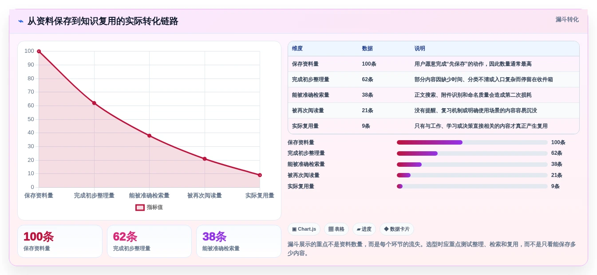
Task: Click the chart data point at 完成初步整理量
Action: coord(94,103)
